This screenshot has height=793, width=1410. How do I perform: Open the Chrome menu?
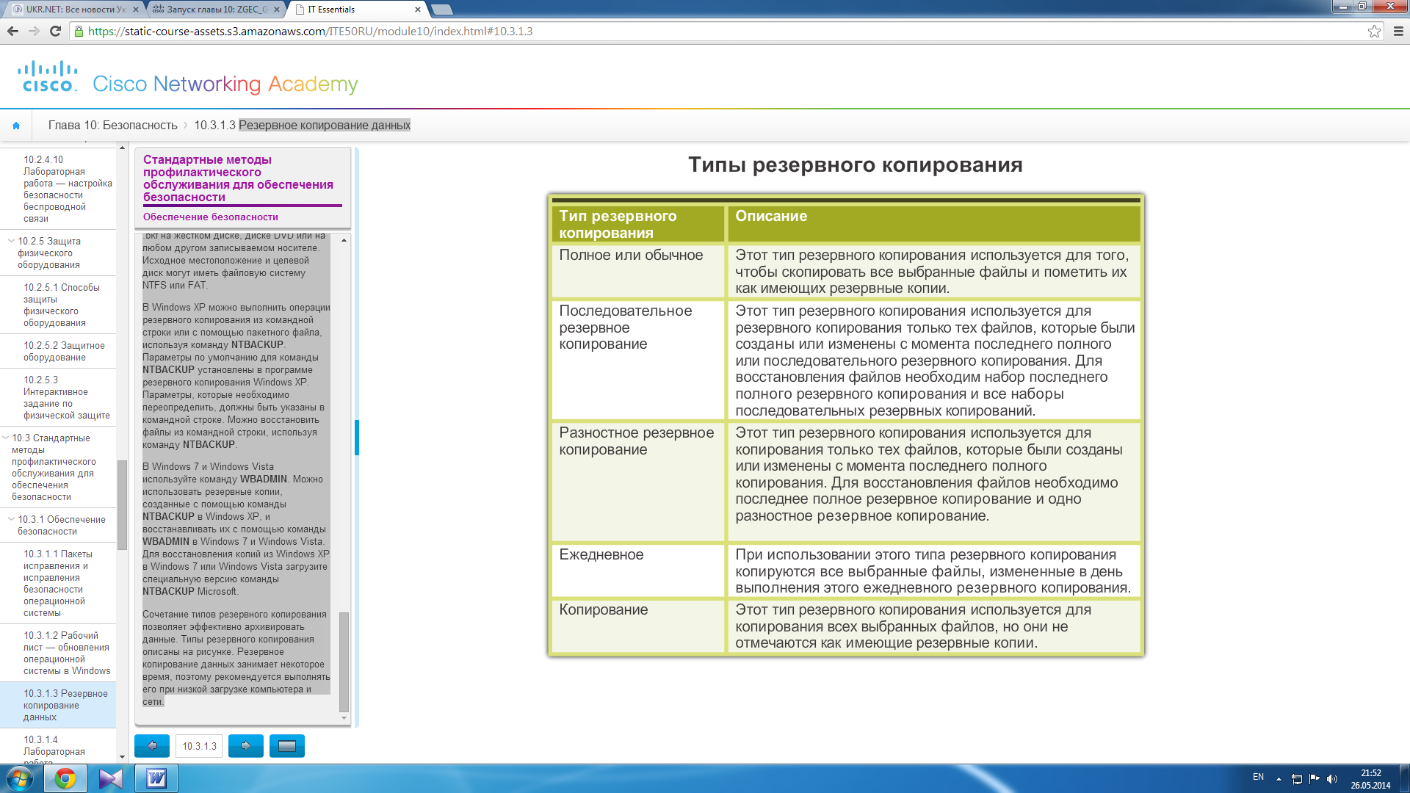[x=1398, y=31]
